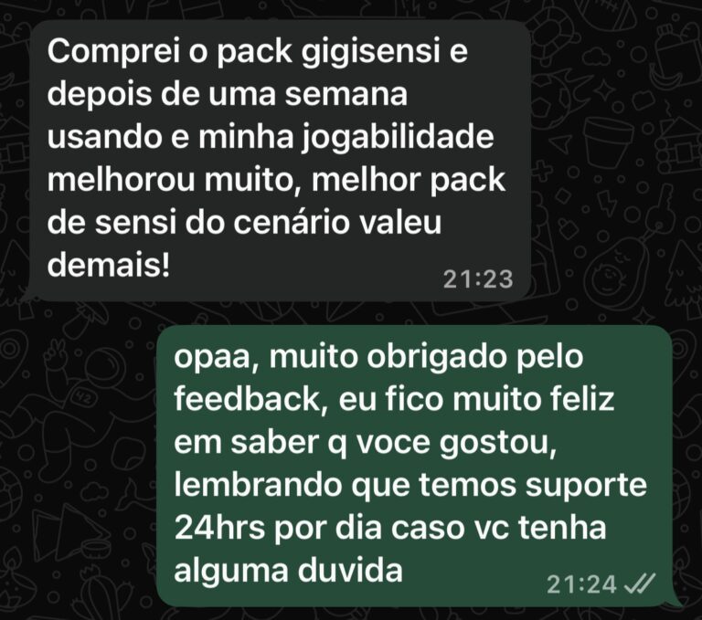
Task: Click the 'alguma duvida' line in reply
Action: 288,571
